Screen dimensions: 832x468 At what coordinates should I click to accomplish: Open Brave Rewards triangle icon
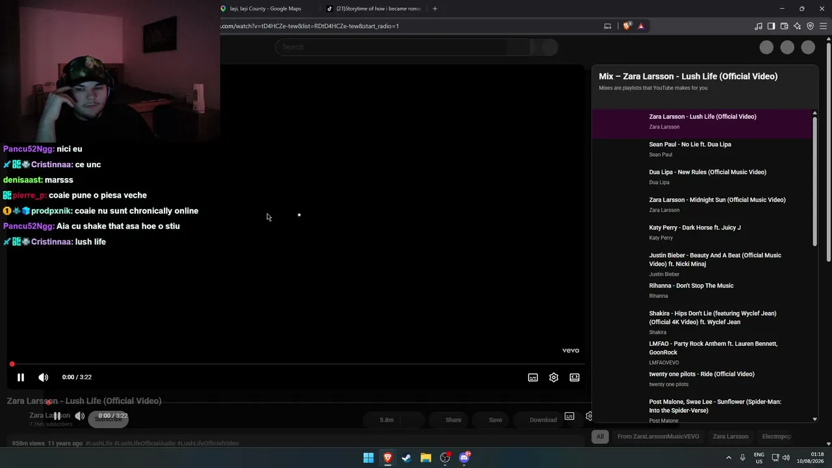(641, 26)
